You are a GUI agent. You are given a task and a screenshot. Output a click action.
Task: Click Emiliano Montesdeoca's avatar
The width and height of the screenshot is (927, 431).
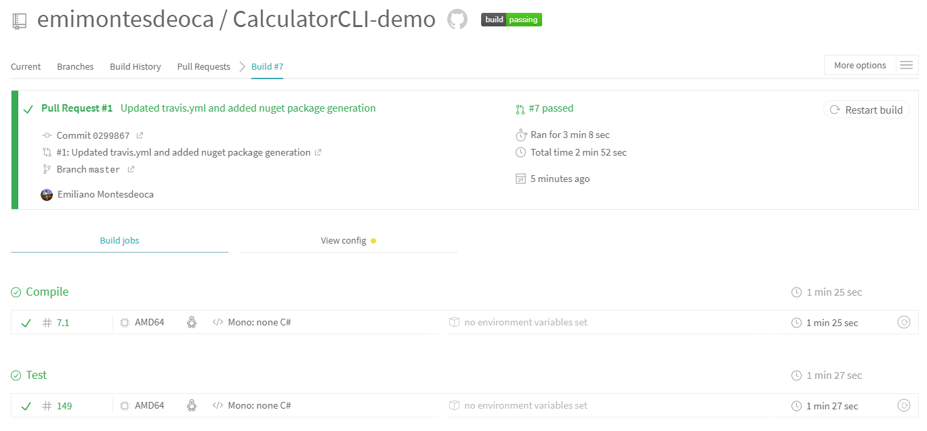(47, 195)
